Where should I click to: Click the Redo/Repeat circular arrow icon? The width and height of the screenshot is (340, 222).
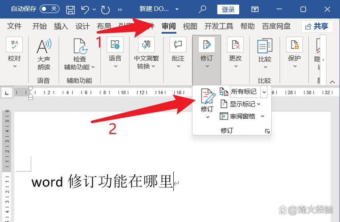click(x=105, y=9)
